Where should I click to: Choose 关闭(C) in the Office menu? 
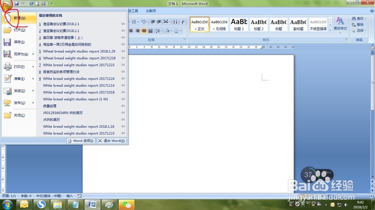[x=19, y=115]
